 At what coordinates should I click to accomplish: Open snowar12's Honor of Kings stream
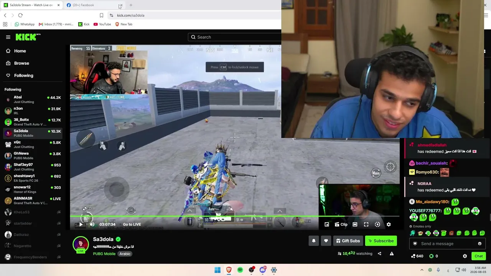pyautogui.click(x=33, y=189)
